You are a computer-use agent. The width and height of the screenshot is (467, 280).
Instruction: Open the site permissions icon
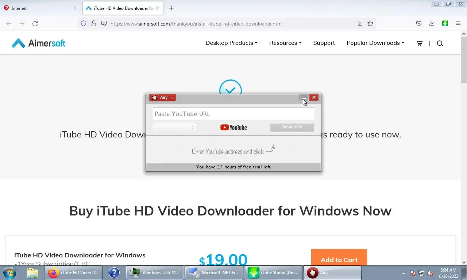click(x=104, y=24)
